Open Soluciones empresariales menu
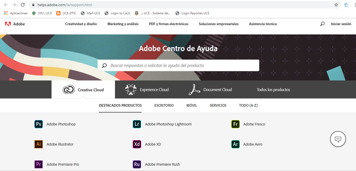Screen dimensions: 356x171 (x=219, y=24)
